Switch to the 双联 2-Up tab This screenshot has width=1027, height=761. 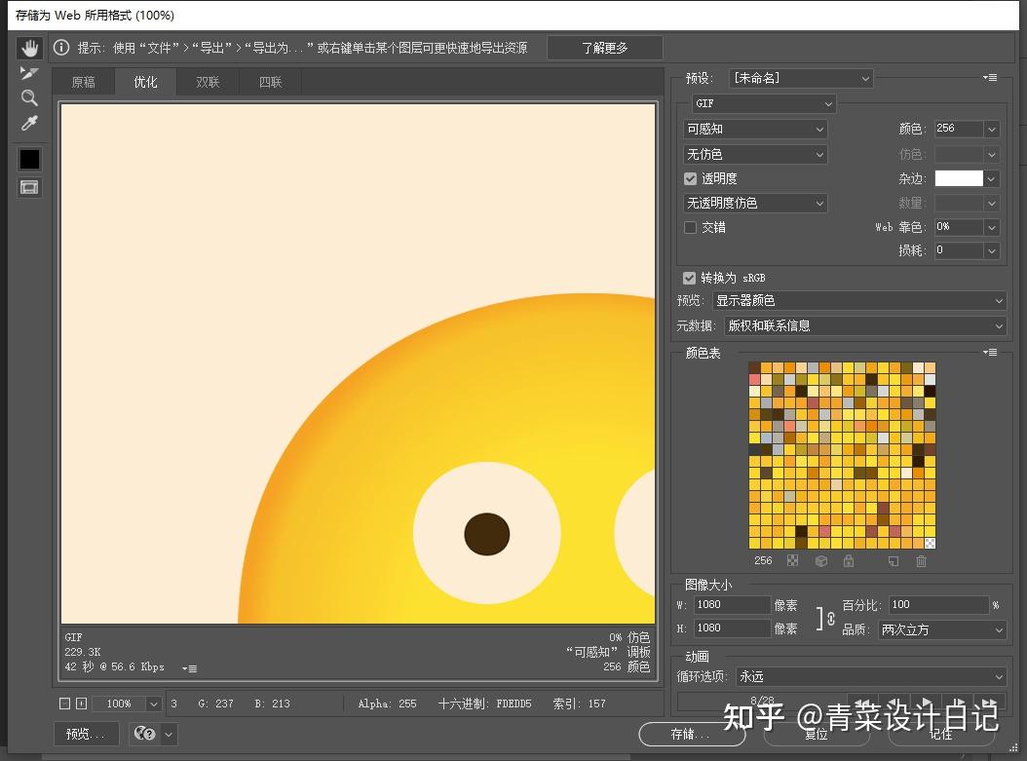(208, 82)
